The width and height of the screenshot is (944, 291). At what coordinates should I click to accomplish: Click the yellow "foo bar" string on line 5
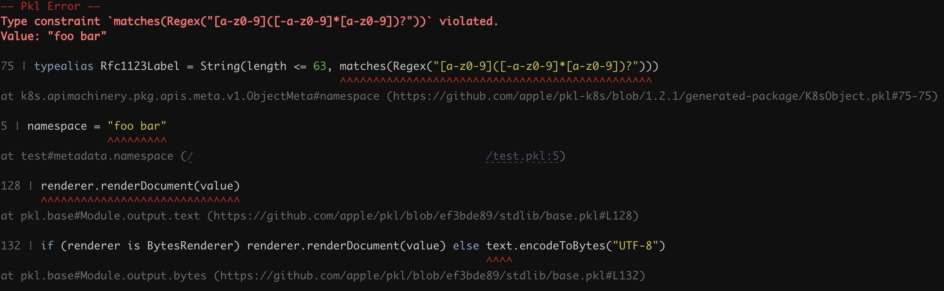pos(137,126)
